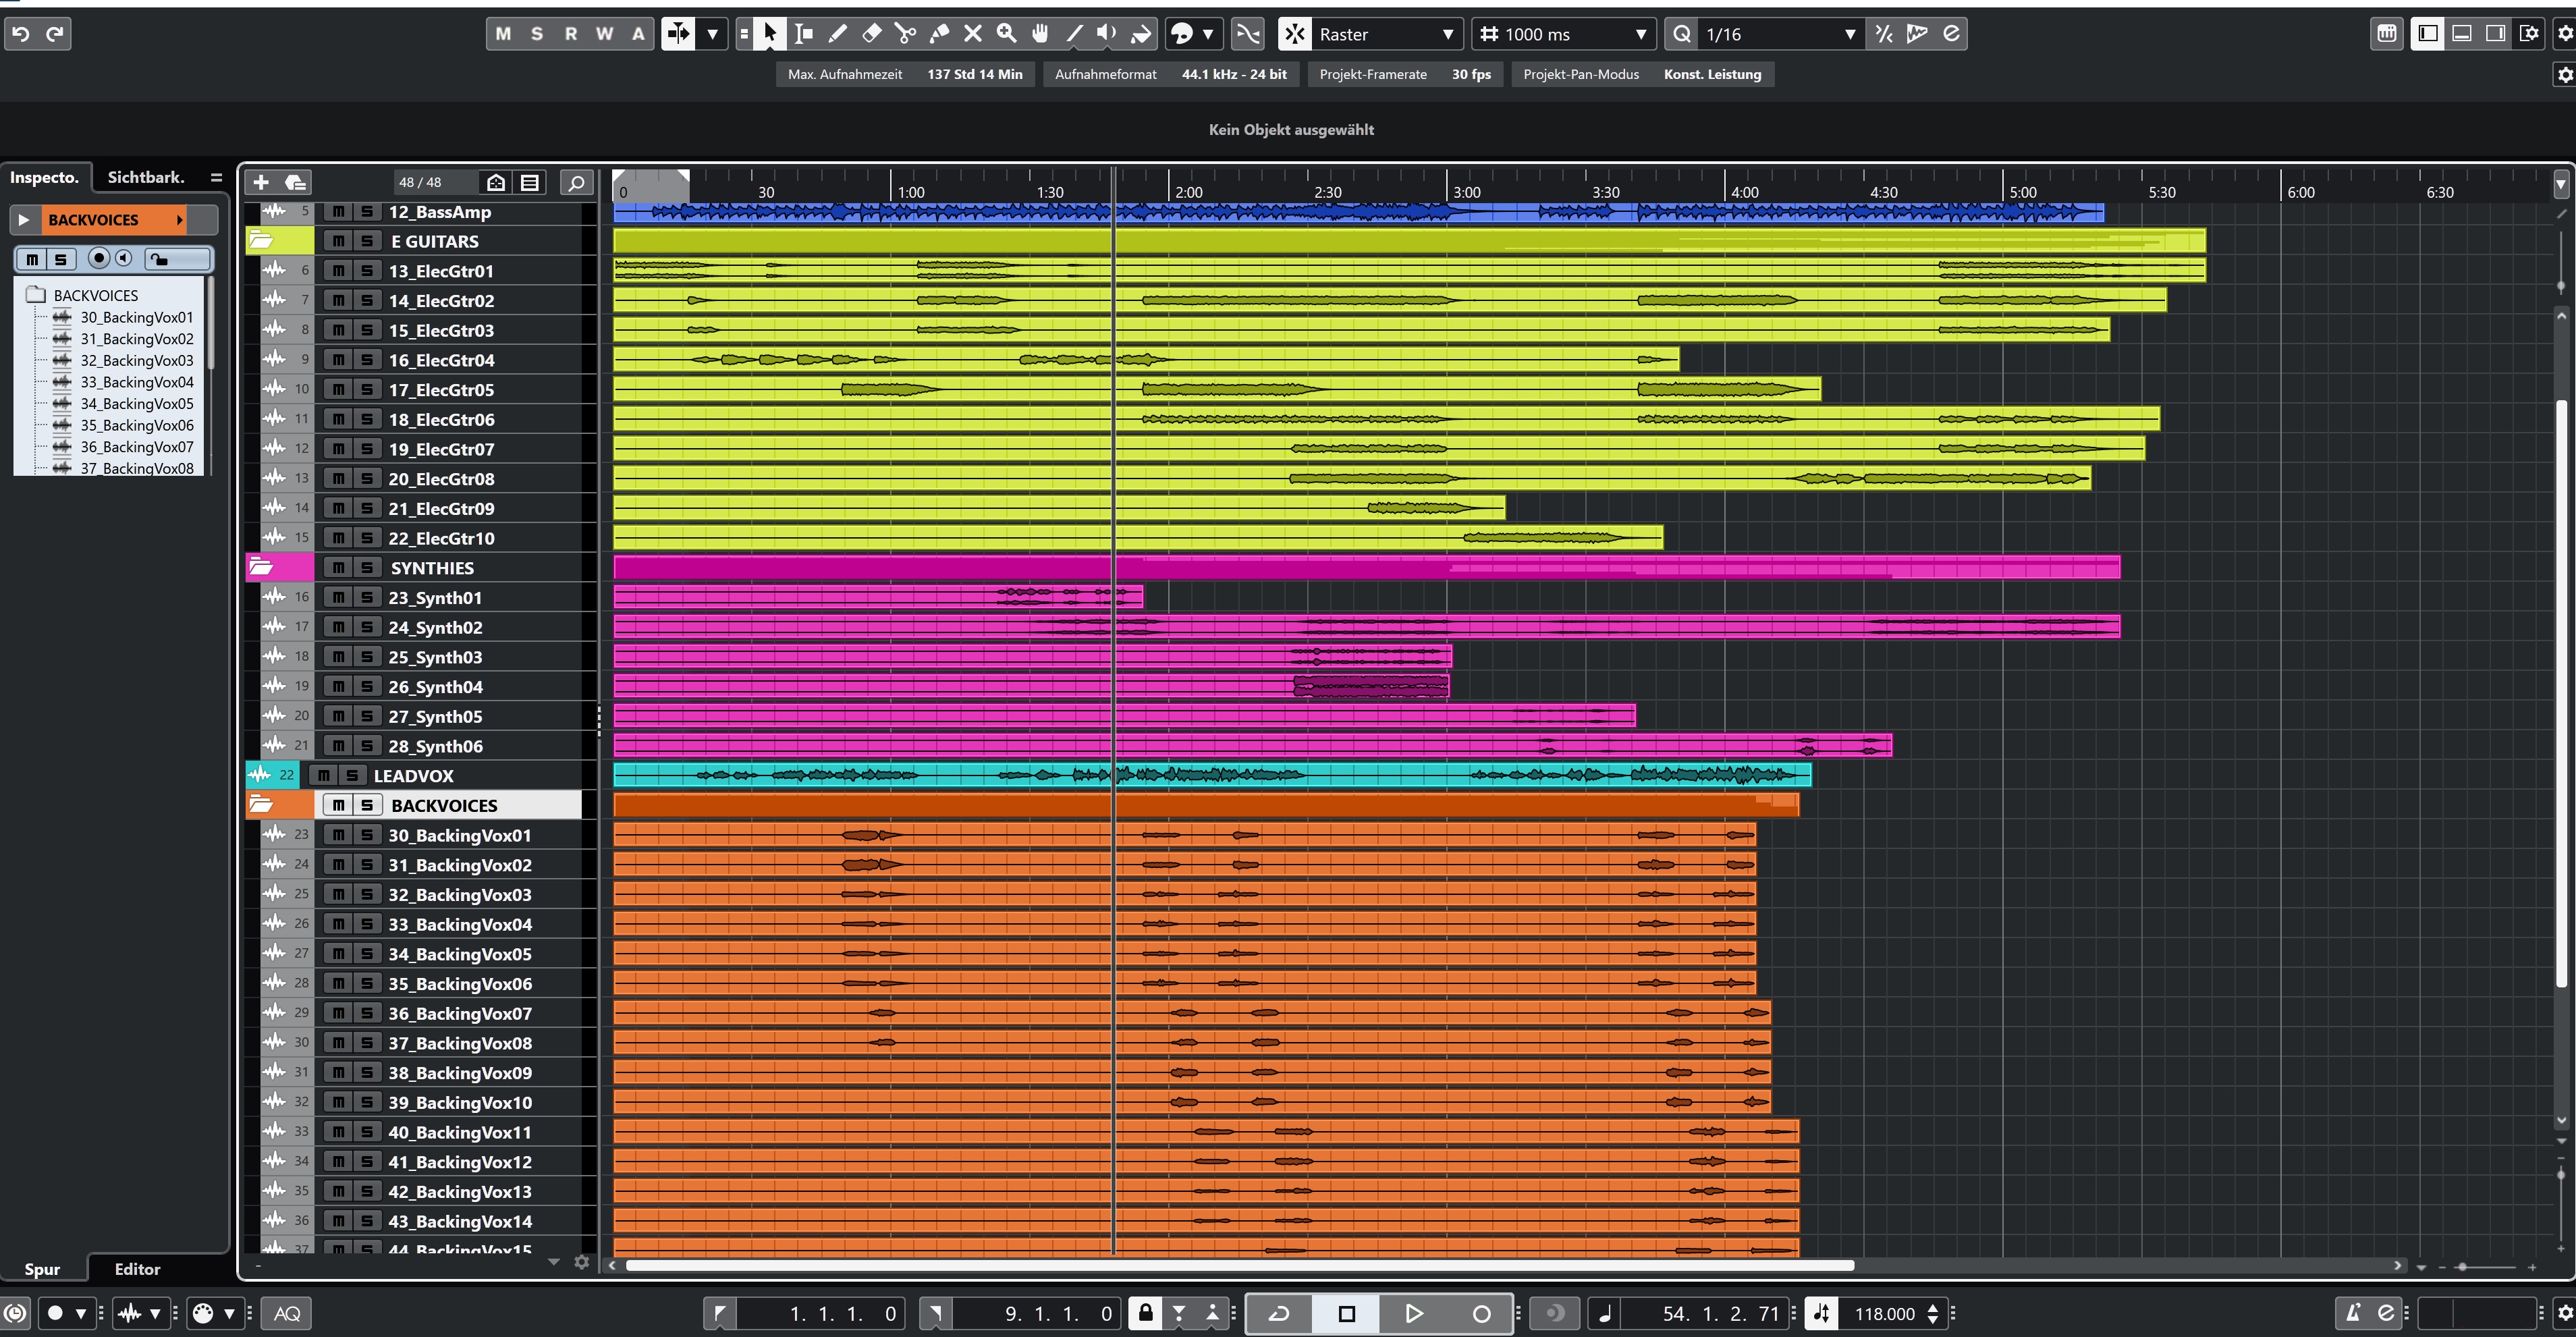The height and width of the screenshot is (1337, 2576).
Task: Click the Undo arrow icon
Action: [21, 34]
